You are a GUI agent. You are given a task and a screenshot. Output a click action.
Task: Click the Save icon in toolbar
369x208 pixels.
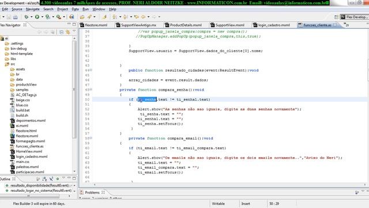point(9,17)
